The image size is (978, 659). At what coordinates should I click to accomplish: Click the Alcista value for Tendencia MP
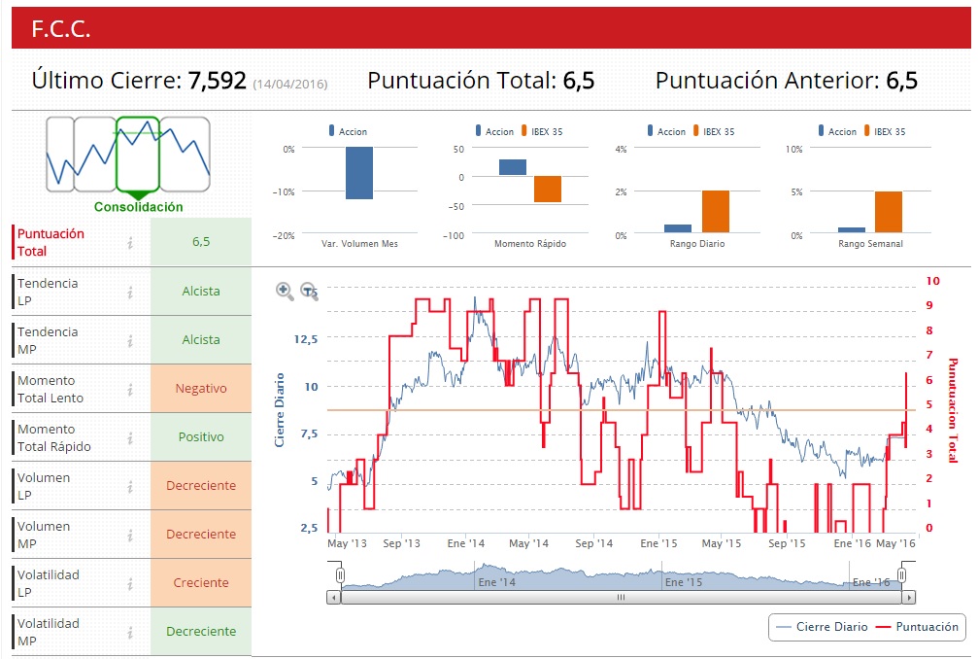pos(201,339)
